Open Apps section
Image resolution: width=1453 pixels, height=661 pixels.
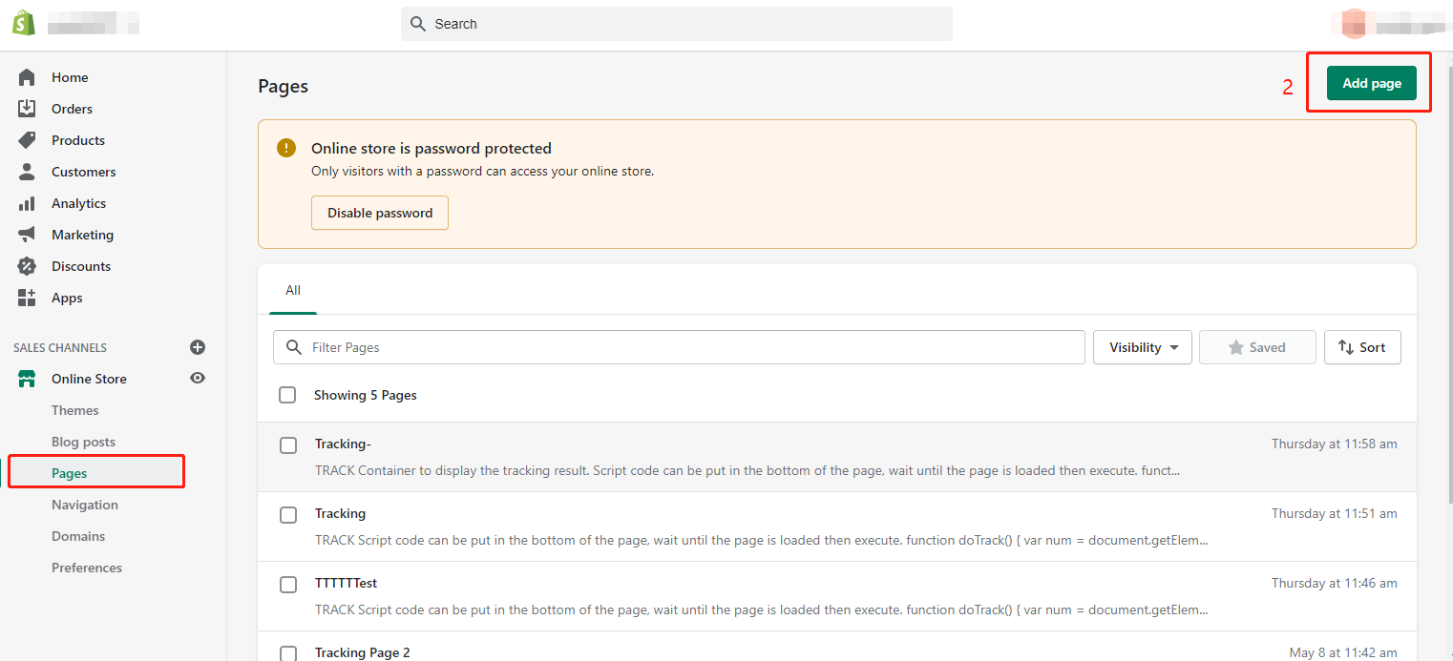pos(67,298)
